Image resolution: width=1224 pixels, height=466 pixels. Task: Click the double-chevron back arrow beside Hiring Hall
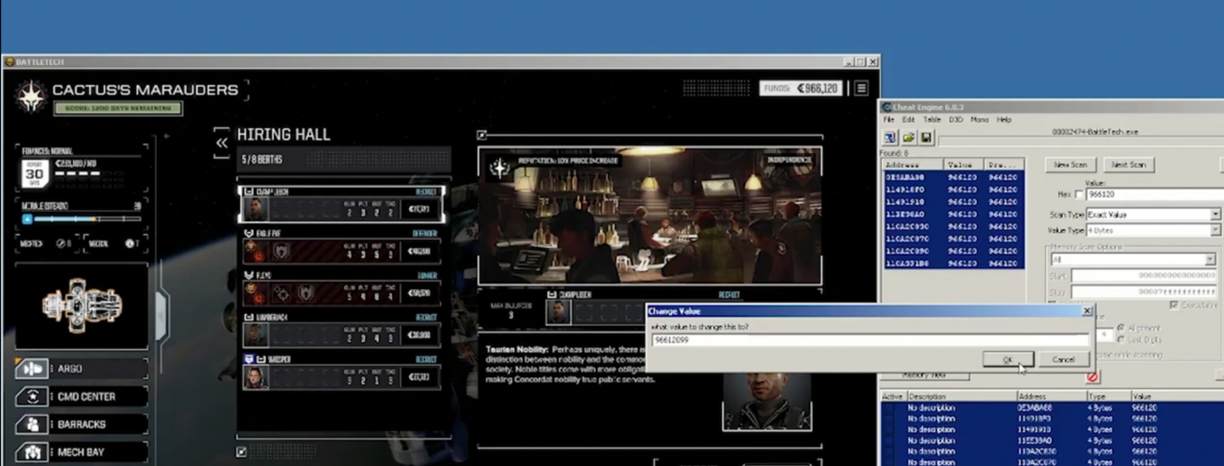(x=221, y=143)
